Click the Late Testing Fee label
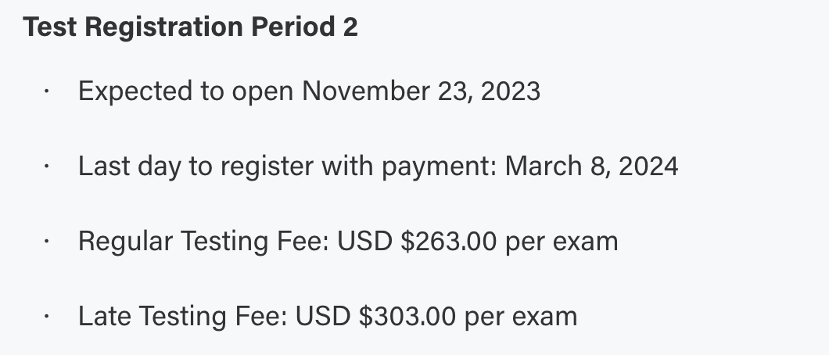Screen dimensions: 829x355 (184, 317)
